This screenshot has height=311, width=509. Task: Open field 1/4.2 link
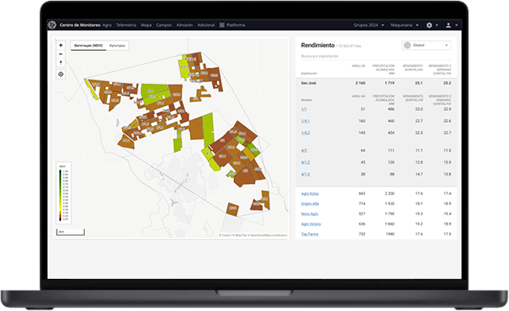305,133
